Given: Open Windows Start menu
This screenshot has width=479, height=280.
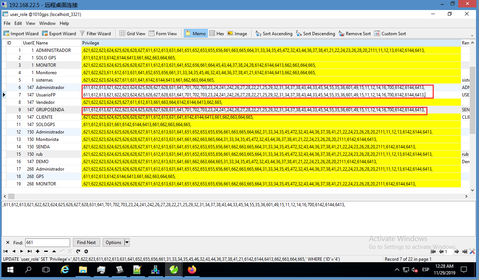Looking at the screenshot, I should click(x=10, y=270).
